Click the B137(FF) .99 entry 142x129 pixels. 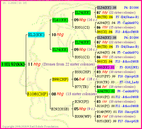(x=106, y=76)
